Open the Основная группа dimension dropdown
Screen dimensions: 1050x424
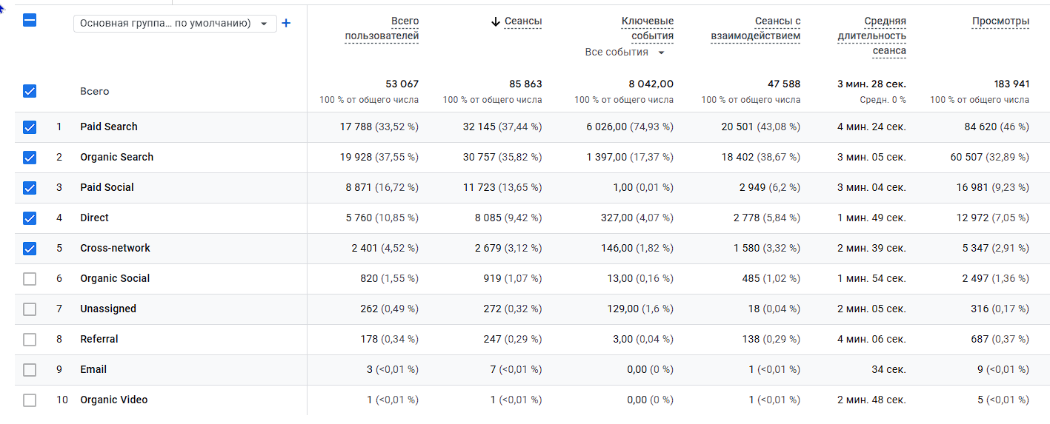(175, 24)
